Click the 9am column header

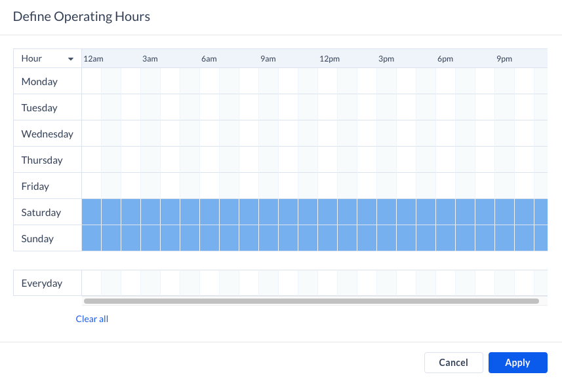click(x=268, y=59)
